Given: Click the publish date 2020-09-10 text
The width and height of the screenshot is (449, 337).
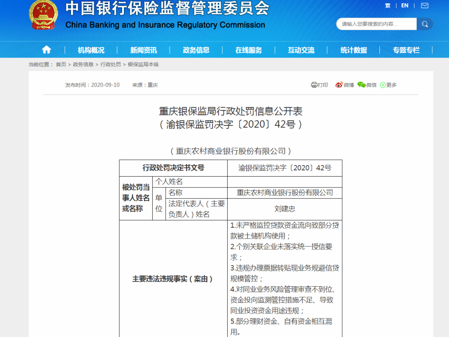Looking at the screenshot, I should tap(105, 85).
